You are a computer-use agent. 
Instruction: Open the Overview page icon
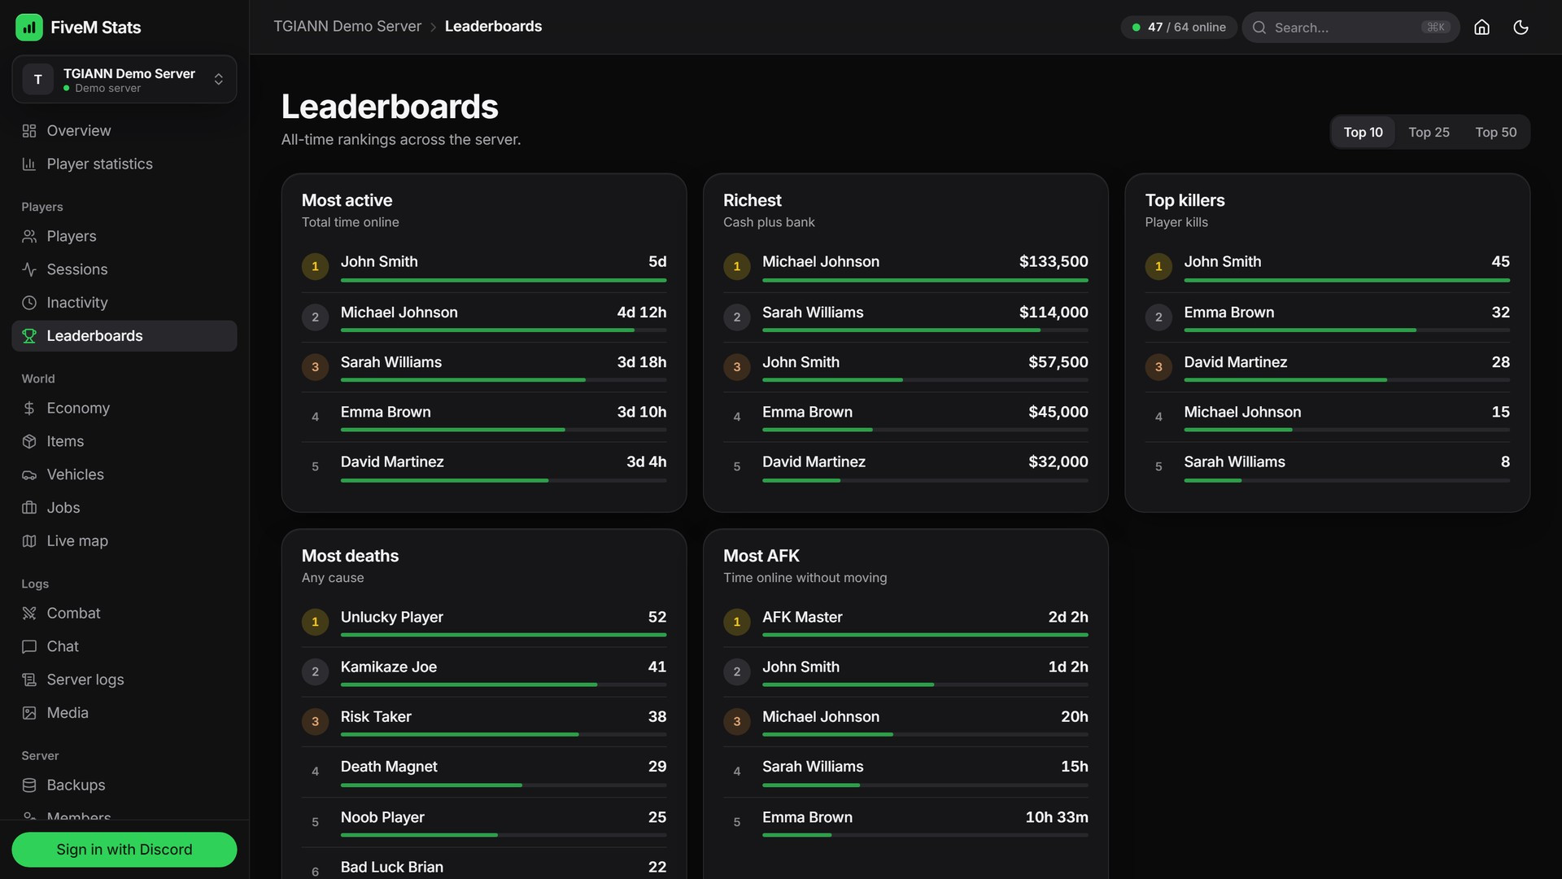pyautogui.click(x=29, y=131)
